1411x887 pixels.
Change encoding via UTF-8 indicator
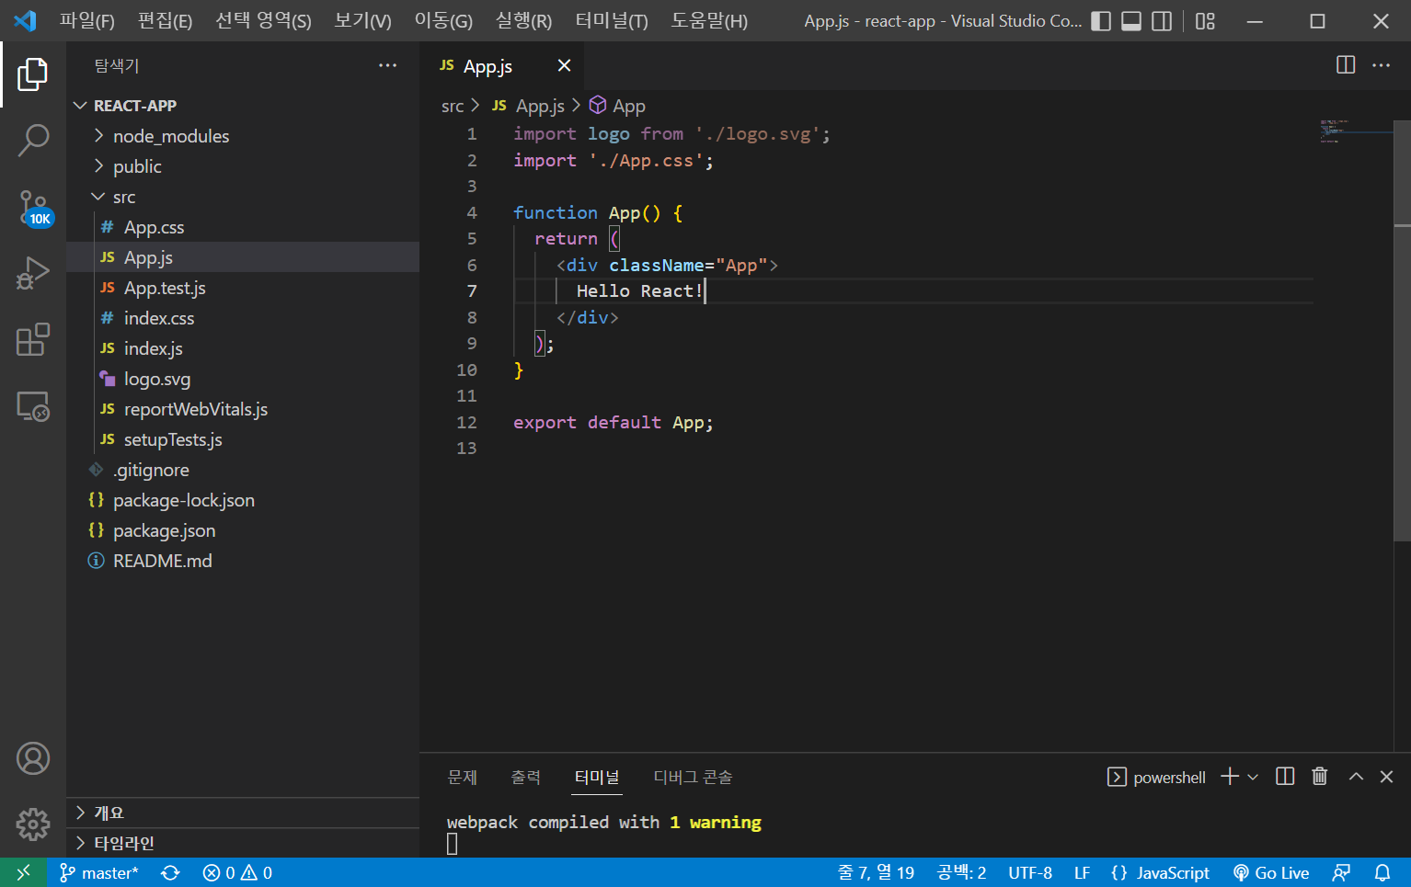click(1029, 872)
